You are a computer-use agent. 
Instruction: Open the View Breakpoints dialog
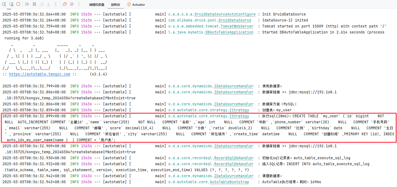point(65,4)
